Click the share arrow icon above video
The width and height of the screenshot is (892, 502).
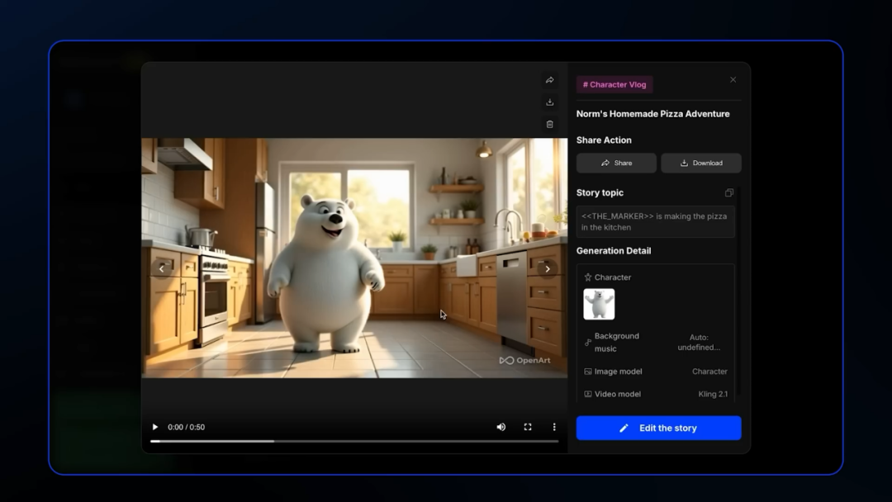(x=549, y=80)
